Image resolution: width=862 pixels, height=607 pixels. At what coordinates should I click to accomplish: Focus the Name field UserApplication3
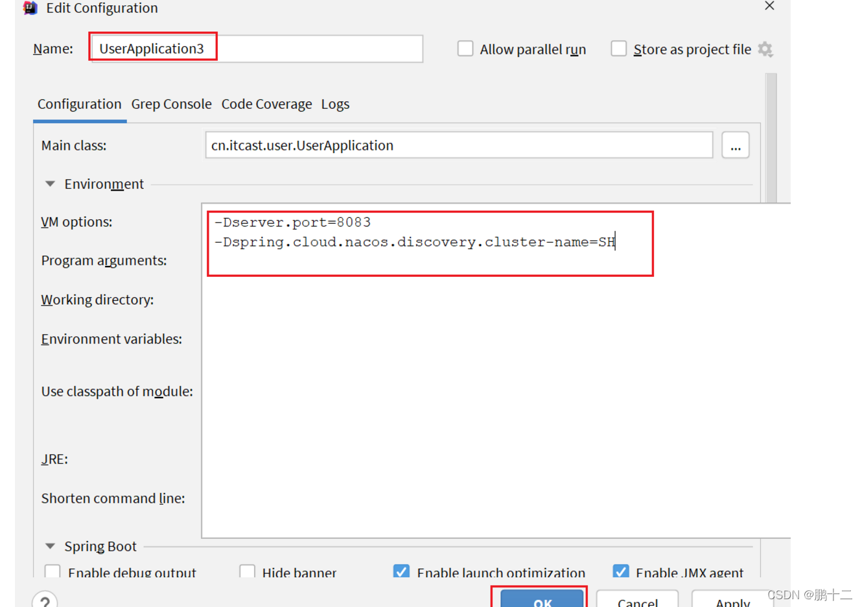[257, 49]
